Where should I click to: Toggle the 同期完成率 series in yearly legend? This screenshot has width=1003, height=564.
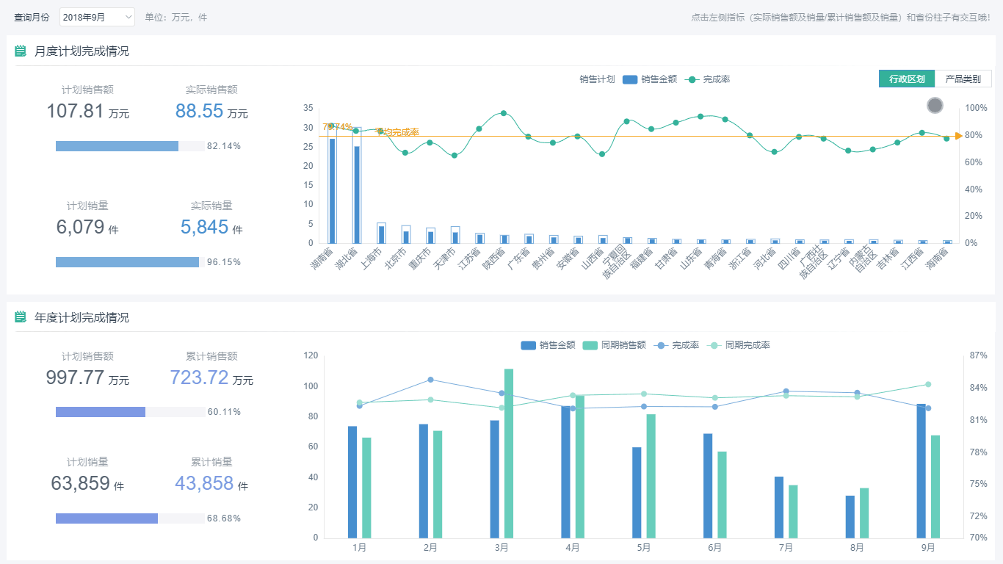click(x=747, y=345)
